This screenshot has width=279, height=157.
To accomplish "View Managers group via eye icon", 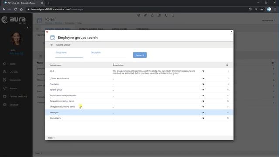I will point(203,113).
